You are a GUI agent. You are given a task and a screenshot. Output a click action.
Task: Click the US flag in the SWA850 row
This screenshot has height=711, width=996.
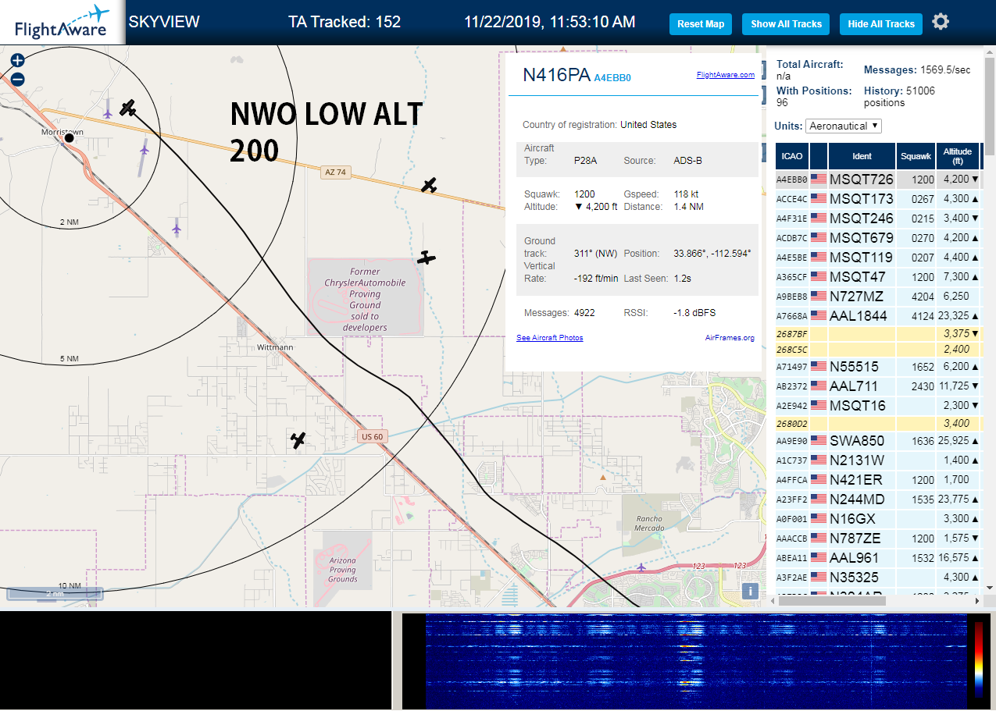(819, 441)
